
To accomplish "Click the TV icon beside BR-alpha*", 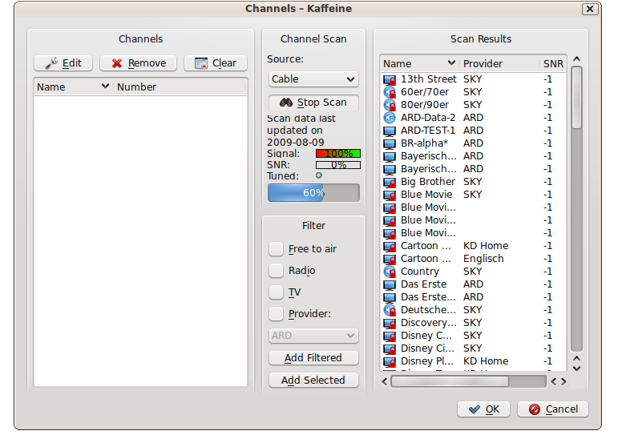I will click(390, 143).
